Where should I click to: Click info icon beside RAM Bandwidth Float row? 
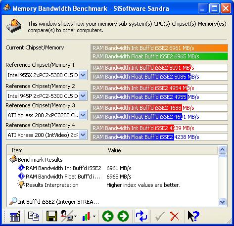click(x=21, y=176)
